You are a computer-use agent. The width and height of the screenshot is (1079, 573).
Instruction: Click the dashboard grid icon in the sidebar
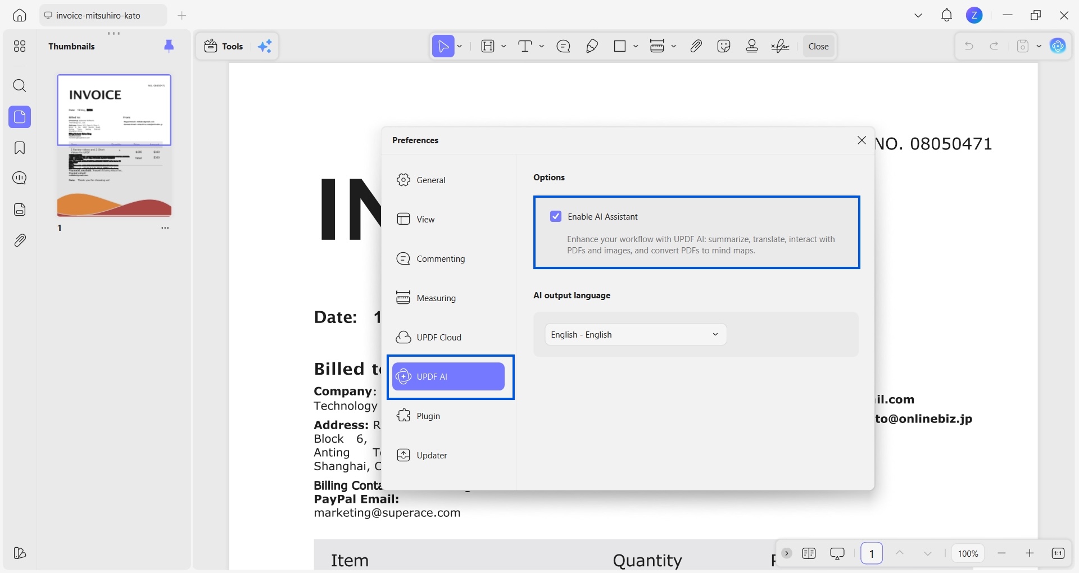click(x=20, y=46)
